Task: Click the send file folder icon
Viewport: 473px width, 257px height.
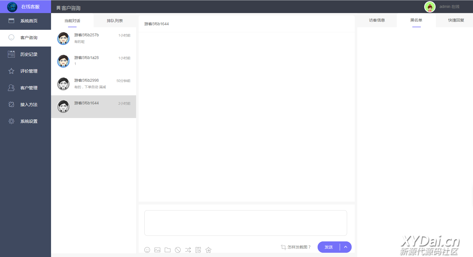Action: point(168,250)
